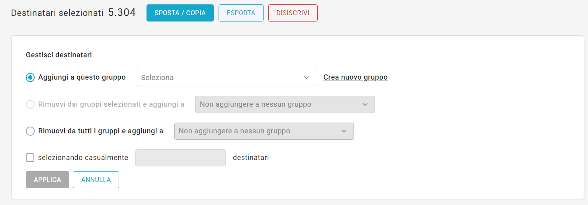Click the chevron arrow in the Seleziona dropdown

[307, 78]
